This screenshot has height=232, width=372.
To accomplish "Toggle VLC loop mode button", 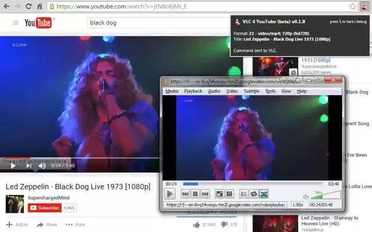I will [253, 194].
